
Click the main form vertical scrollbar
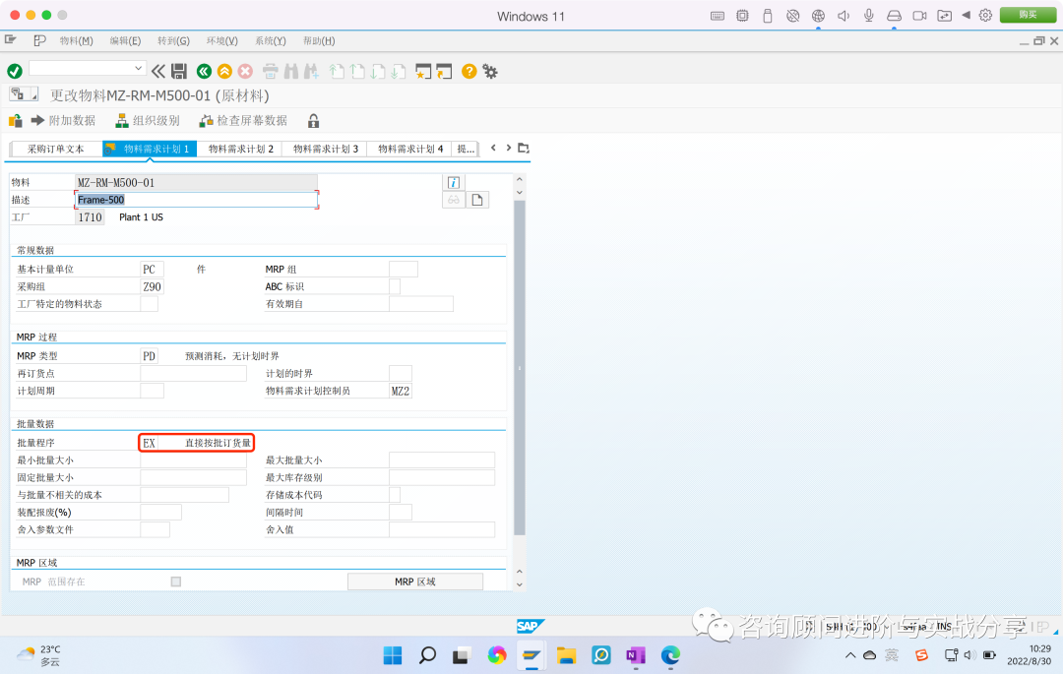[520, 368]
